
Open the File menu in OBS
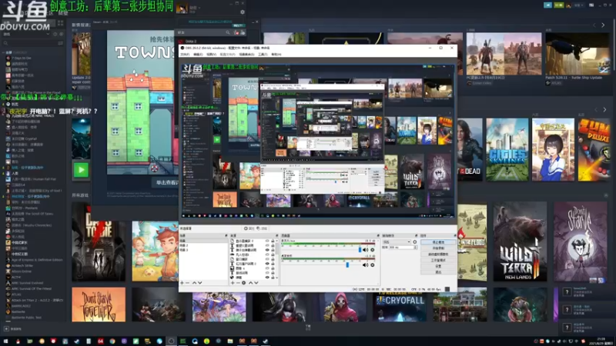coord(185,54)
